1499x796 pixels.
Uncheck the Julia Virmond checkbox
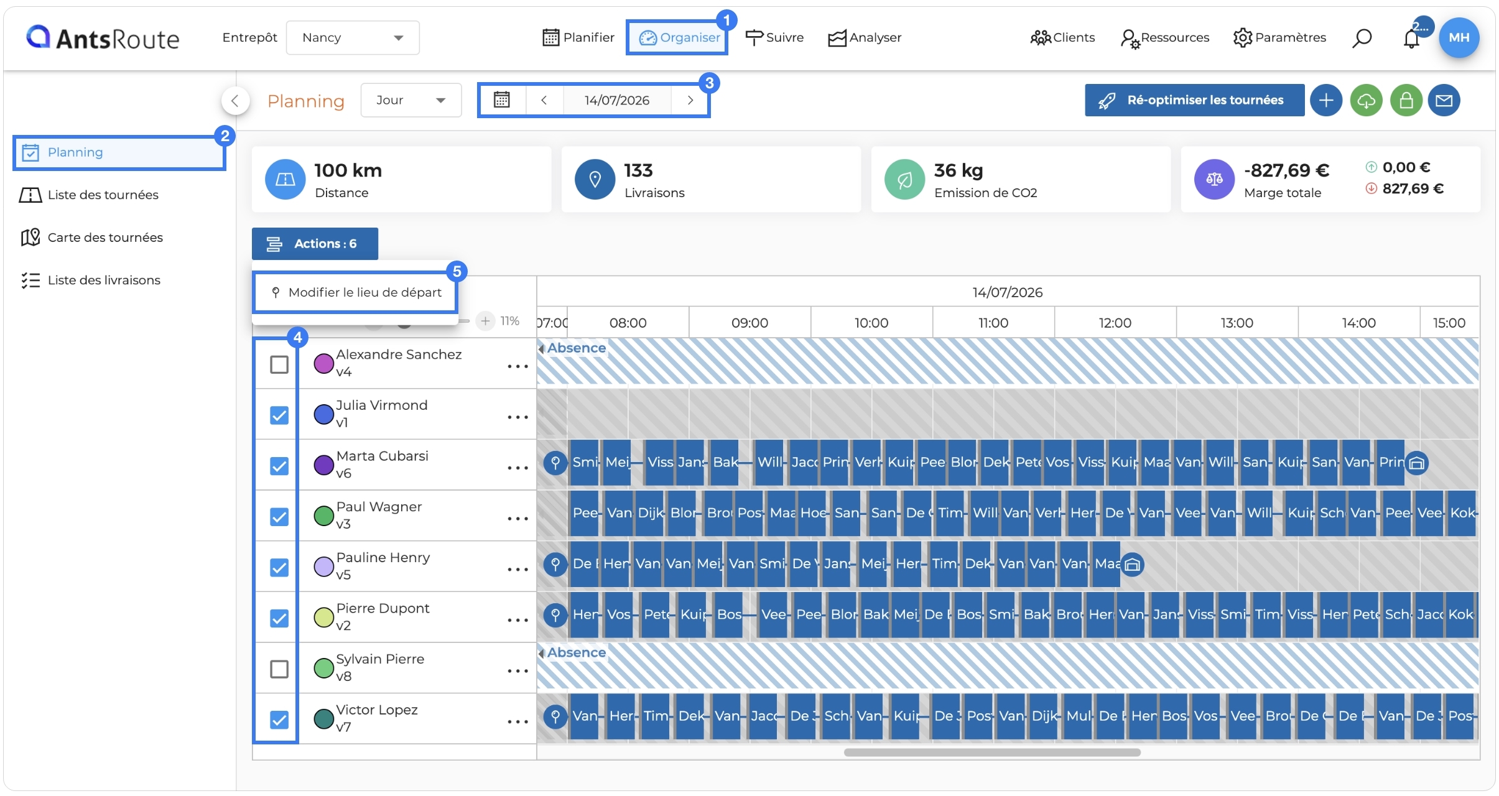coord(279,415)
